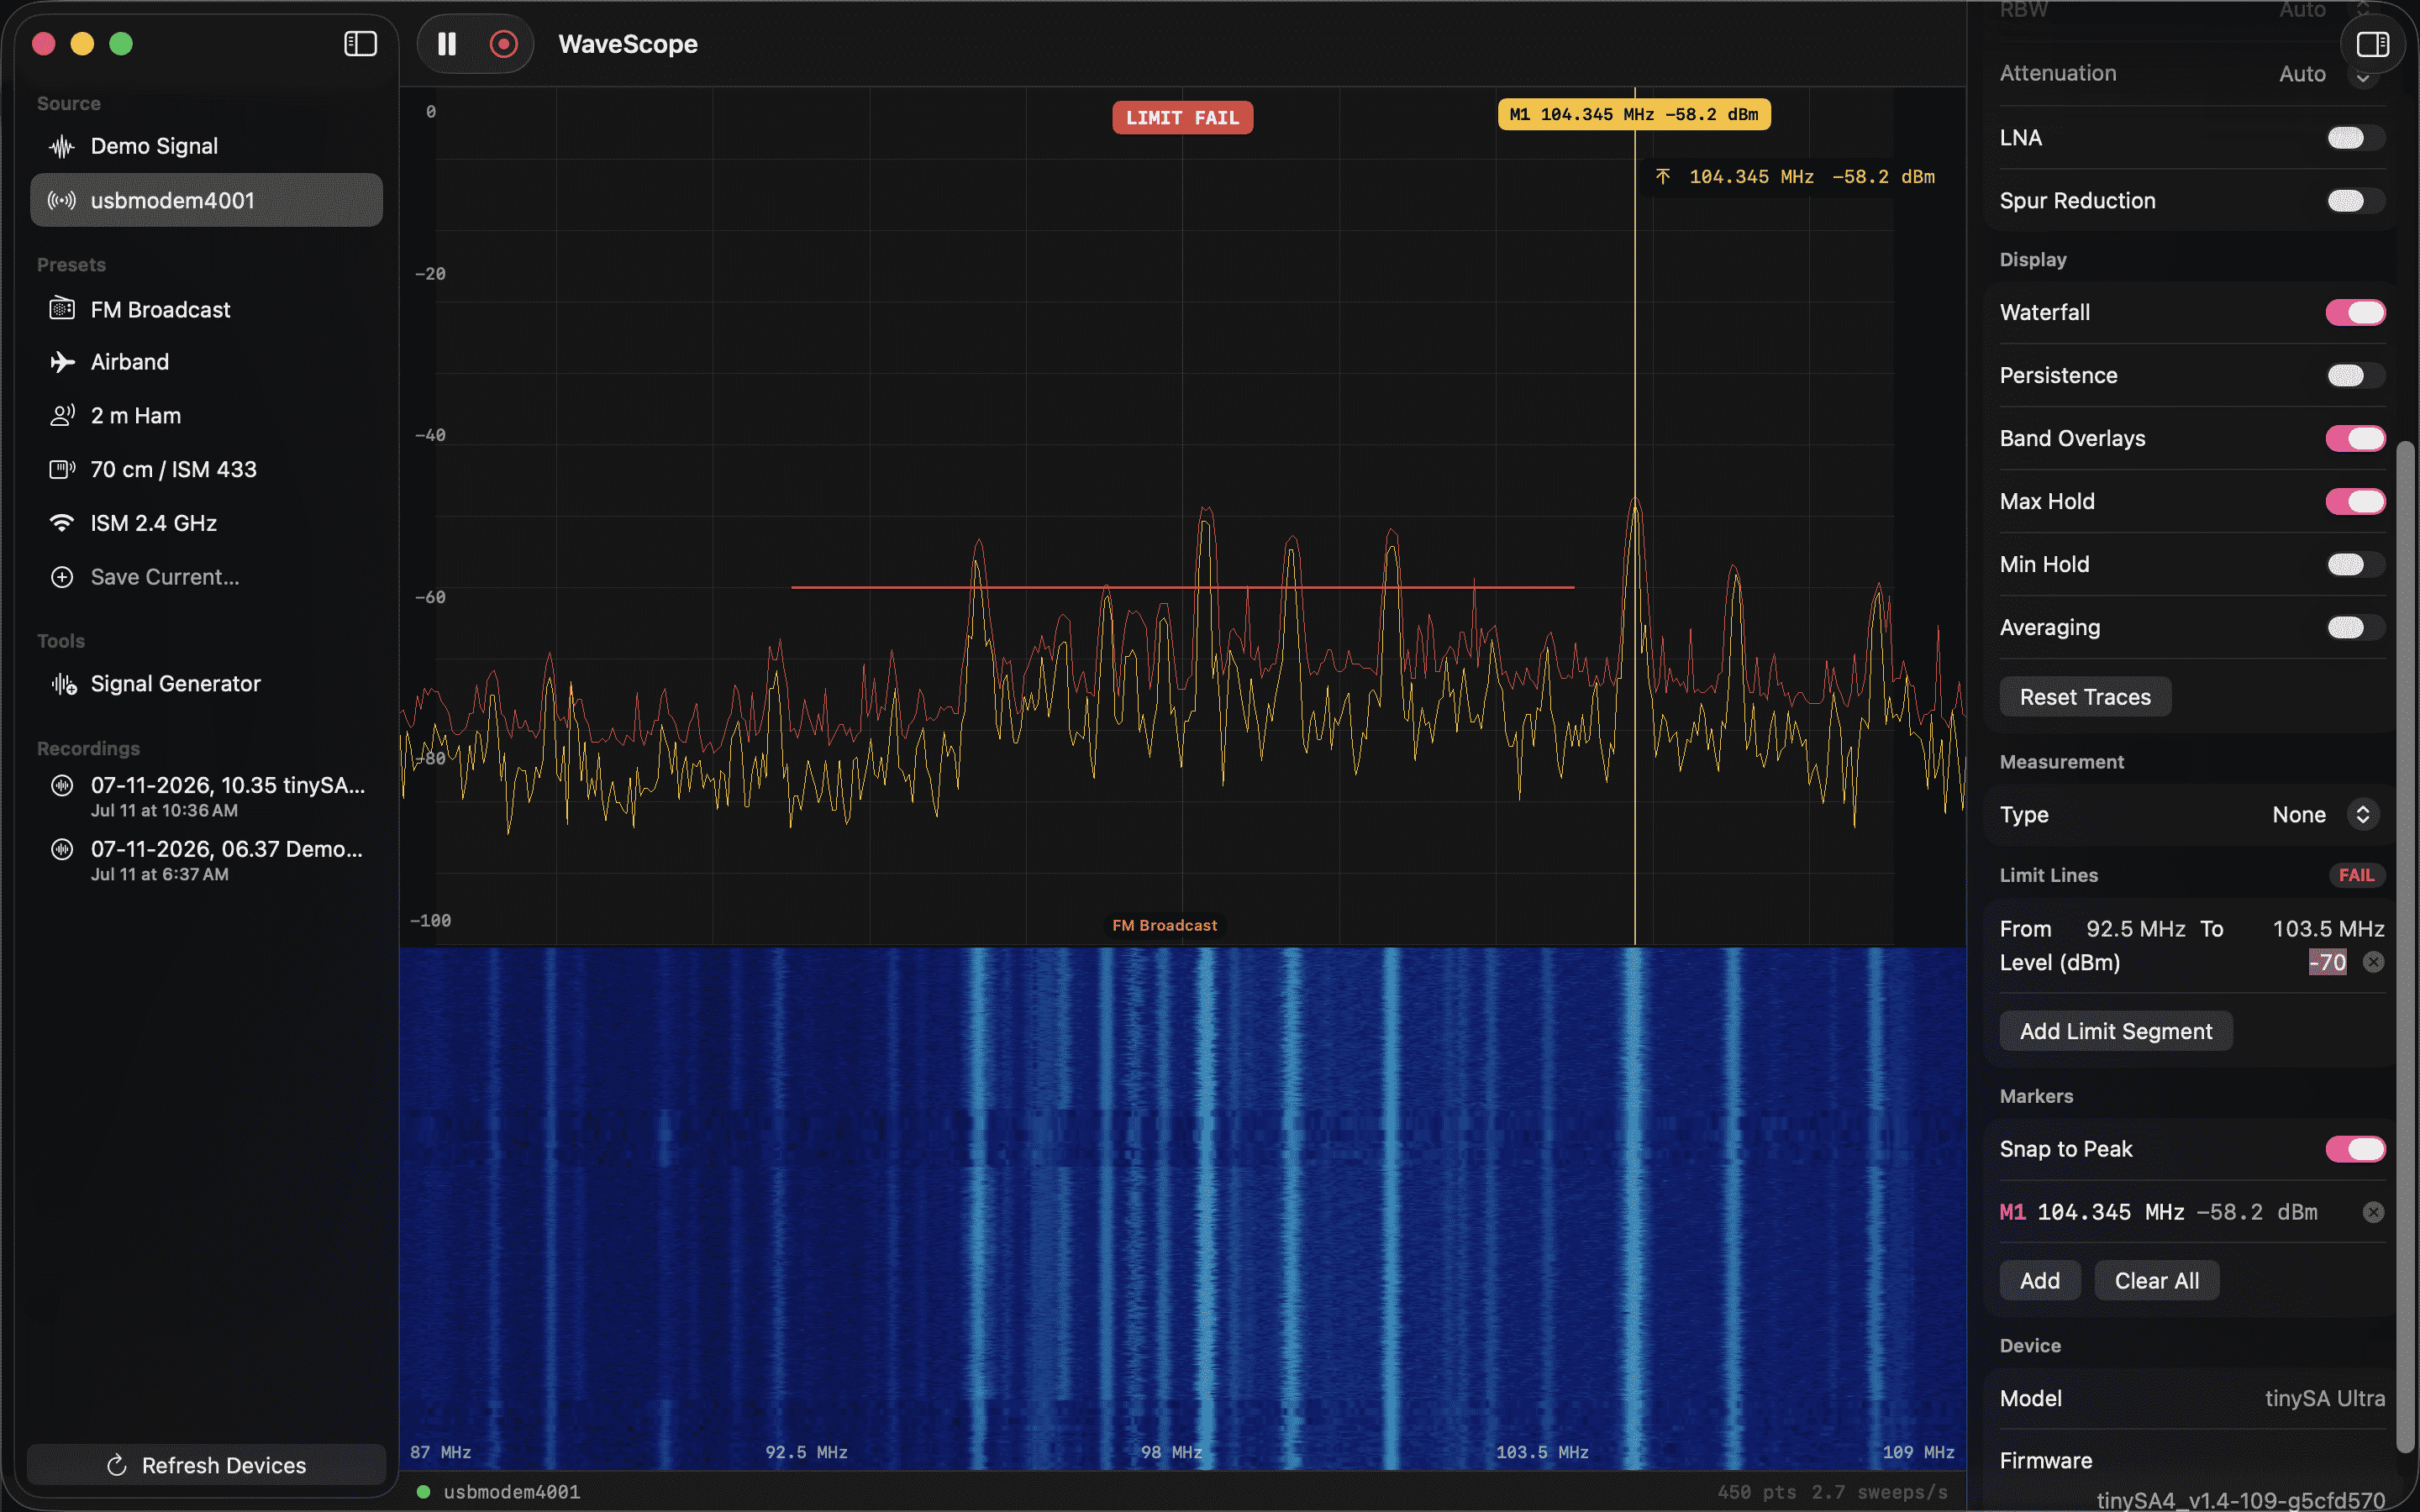Click the Demo Signal waveform icon
Image resolution: width=2420 pixels, height=1512 pixels.
(62, 147)
